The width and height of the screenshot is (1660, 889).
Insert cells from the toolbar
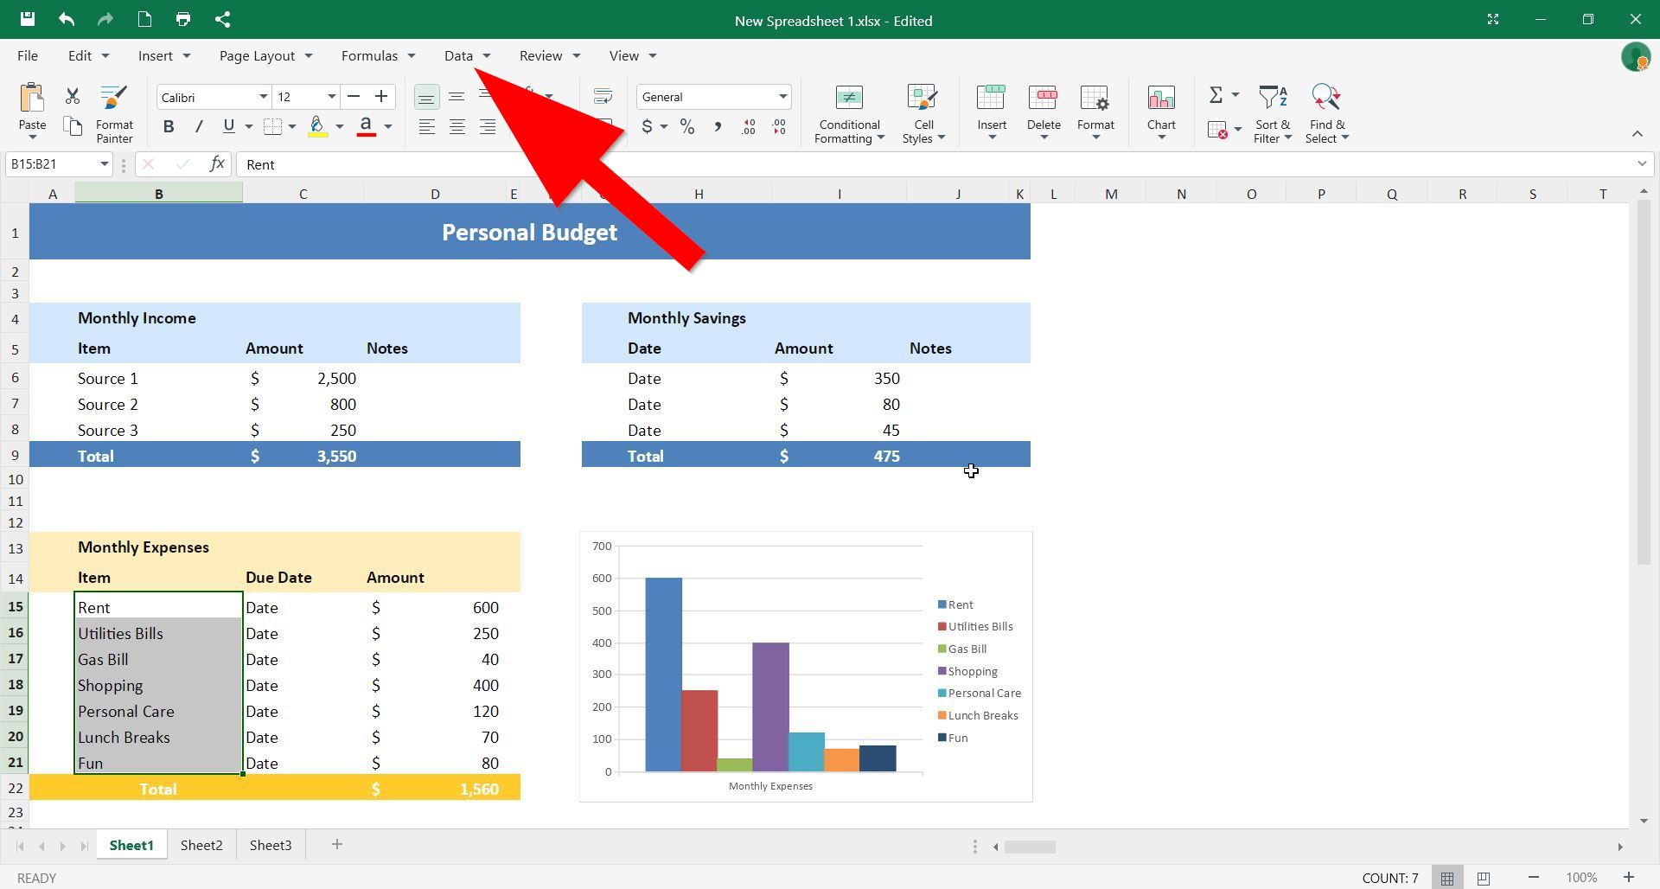[x=992, y=113]
